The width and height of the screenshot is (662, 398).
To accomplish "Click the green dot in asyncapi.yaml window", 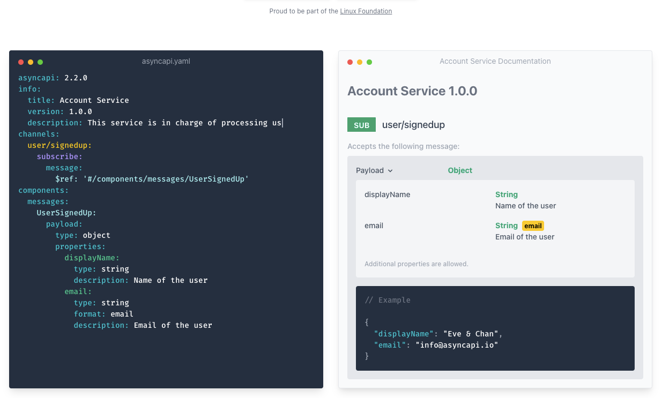I will [40, 62].
